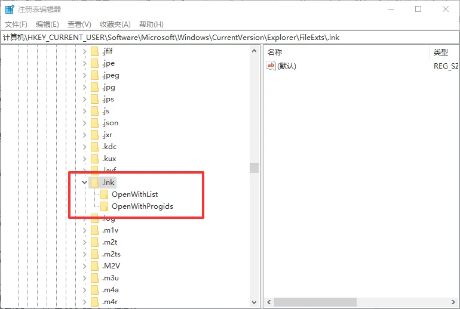Collapse the .lnk key

(x=84, y=183)
